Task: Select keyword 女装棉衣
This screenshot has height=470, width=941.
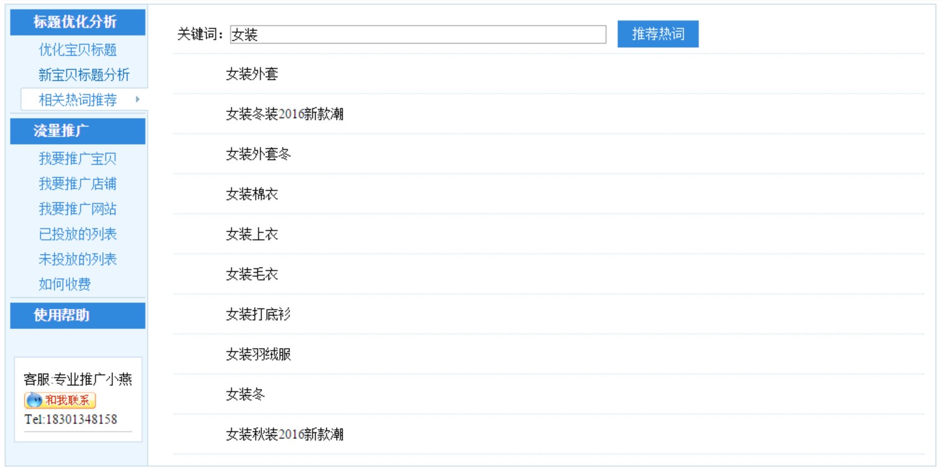Action: pyautogui.click(x=252, y=194)
